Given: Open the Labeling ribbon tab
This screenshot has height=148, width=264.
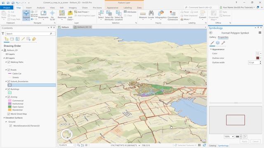Looking at the screenshot, I should pyautogui.click(x=127, y=8).
